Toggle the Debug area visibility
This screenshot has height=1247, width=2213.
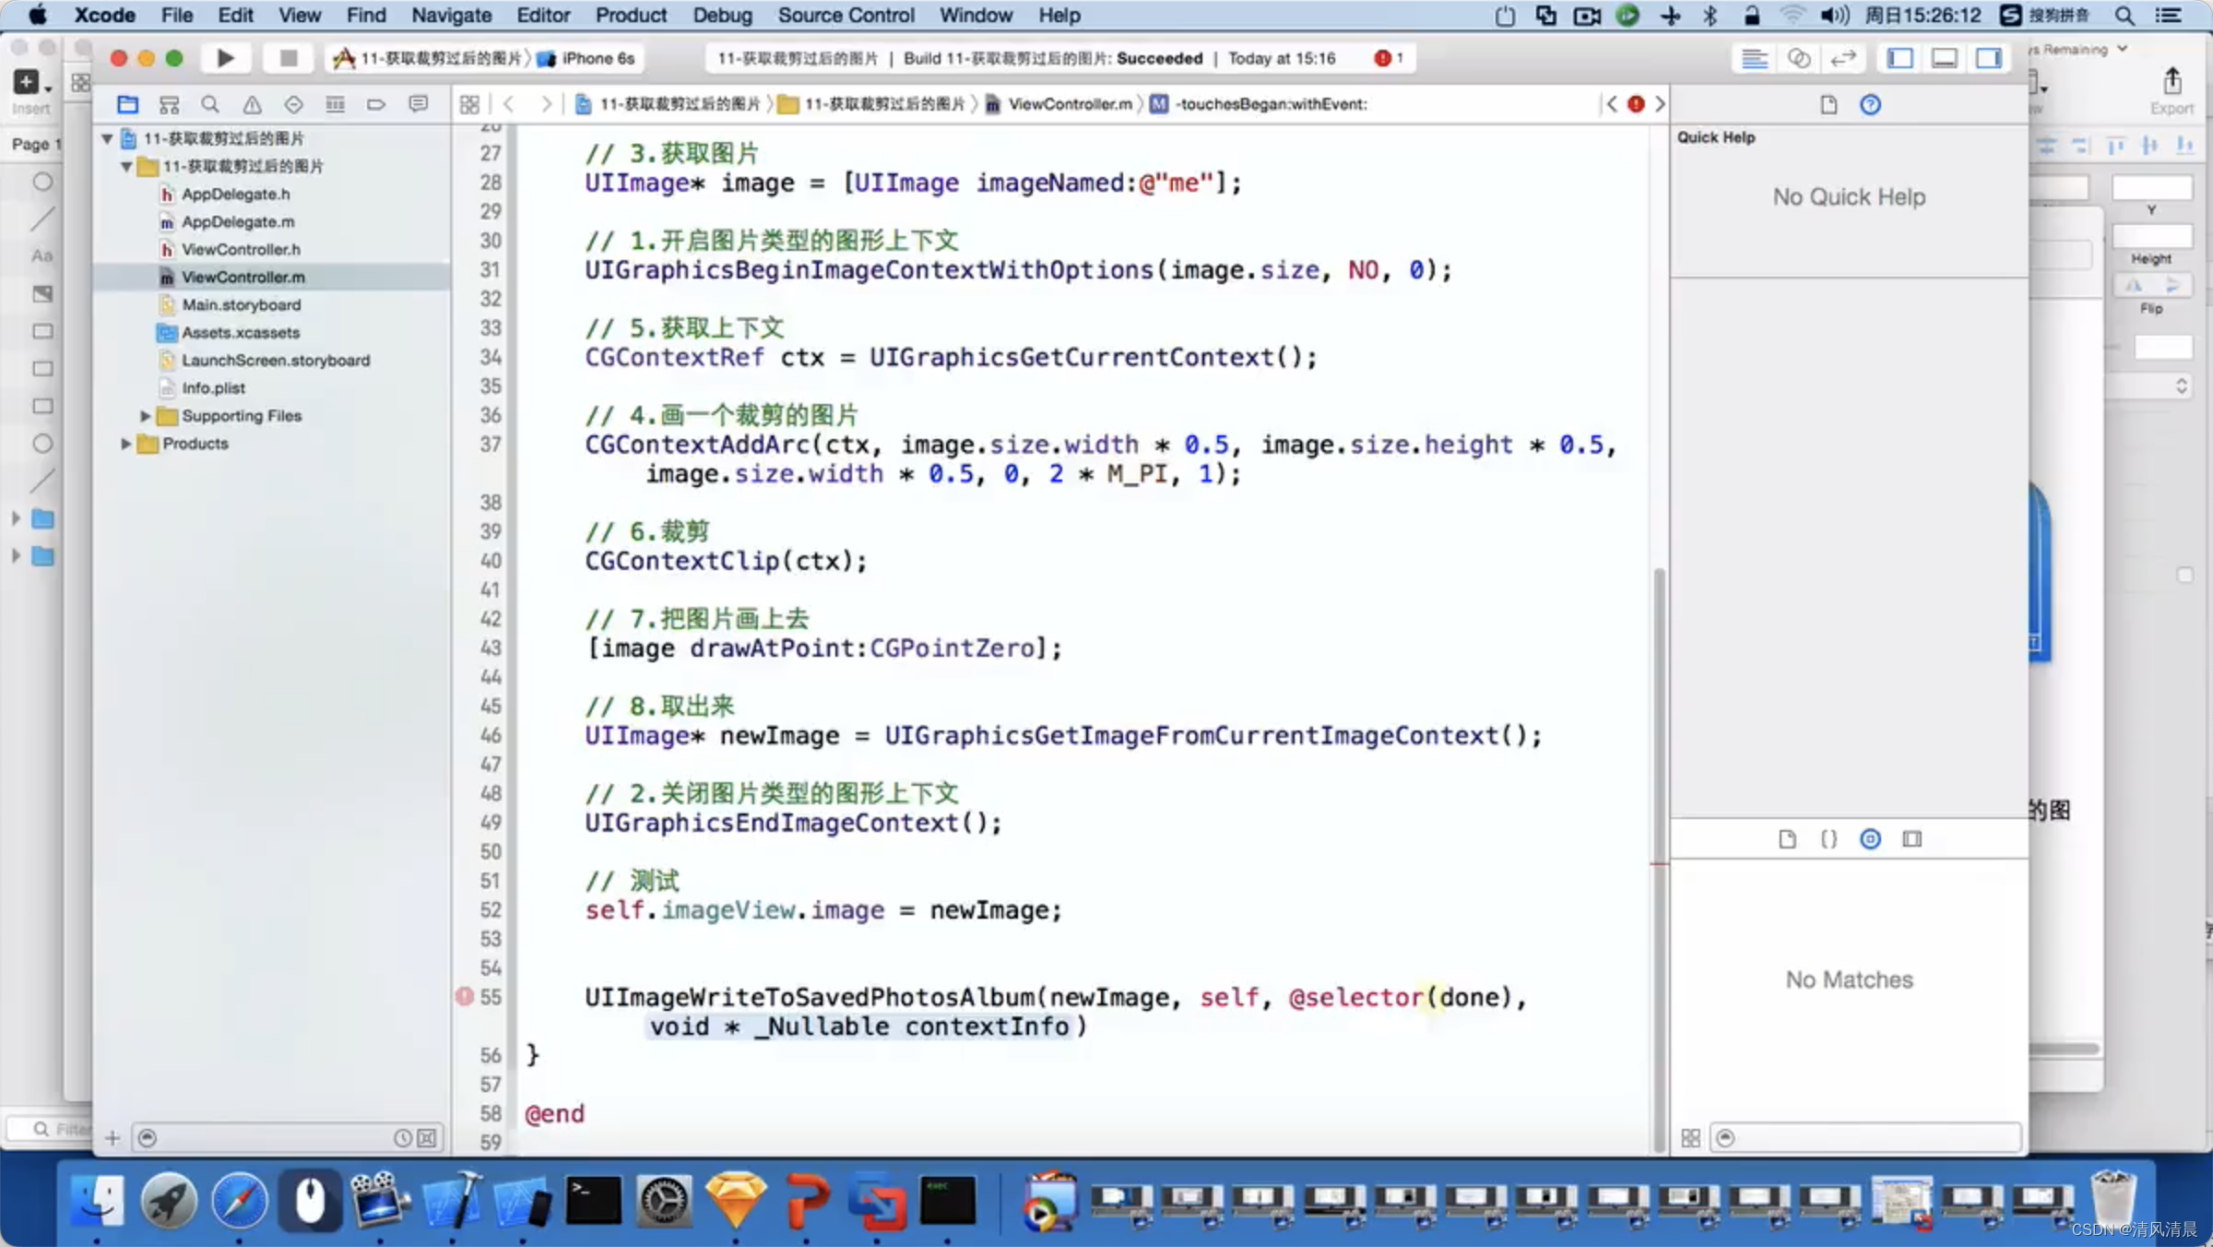coord(1945,58)
